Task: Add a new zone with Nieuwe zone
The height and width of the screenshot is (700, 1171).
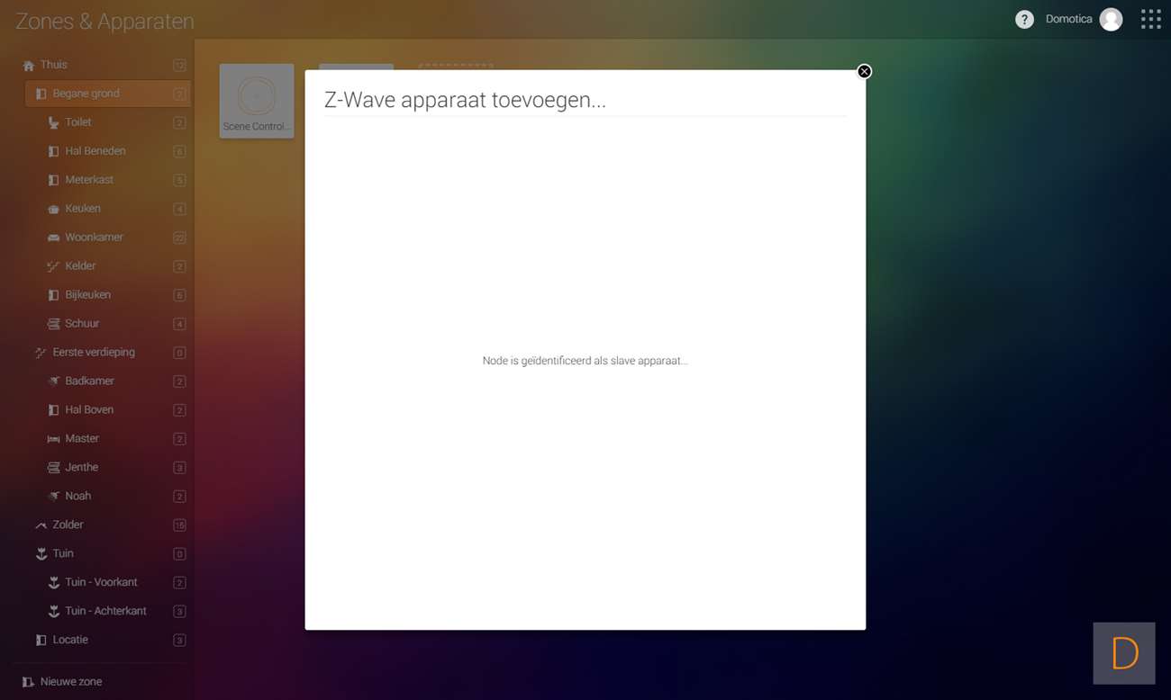Action: tap(70, 682)
